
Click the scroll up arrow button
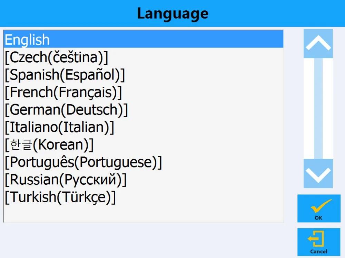point(318,43)
